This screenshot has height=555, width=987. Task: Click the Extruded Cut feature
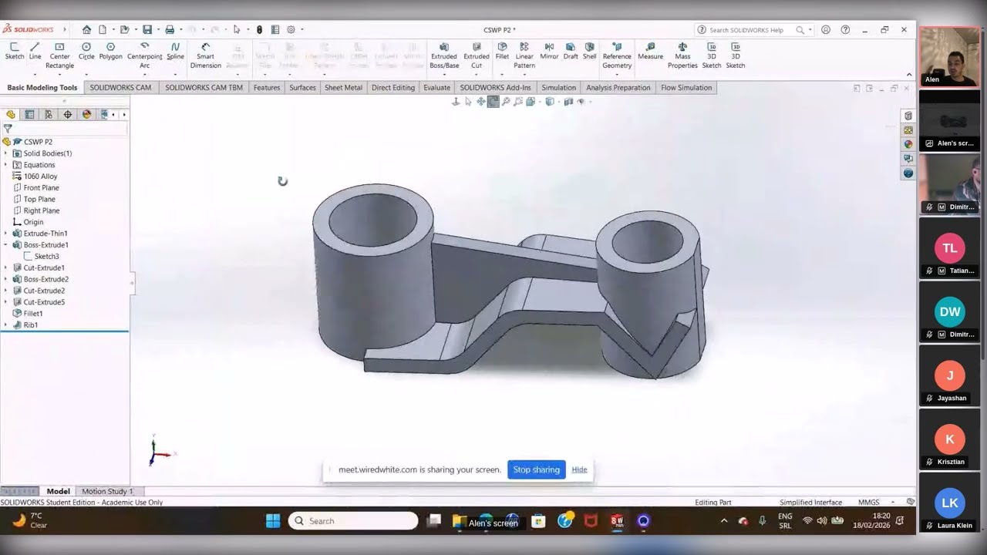click(477, 55)
